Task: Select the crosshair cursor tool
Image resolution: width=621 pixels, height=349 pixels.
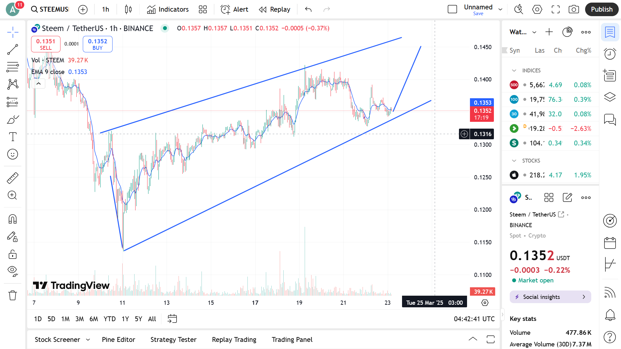Action: [x=13, y=32]
